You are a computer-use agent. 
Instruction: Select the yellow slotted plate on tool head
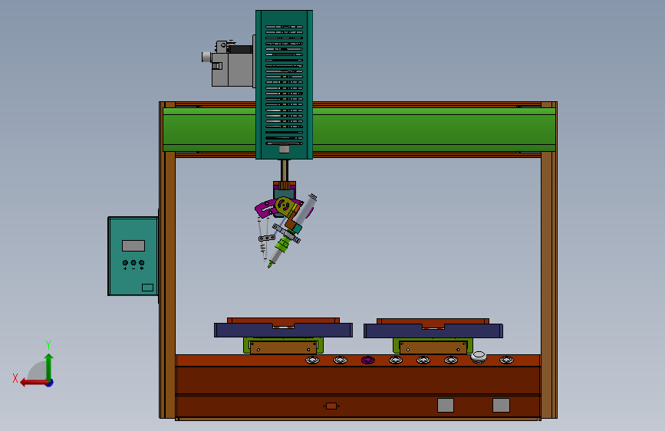(285, 206)
